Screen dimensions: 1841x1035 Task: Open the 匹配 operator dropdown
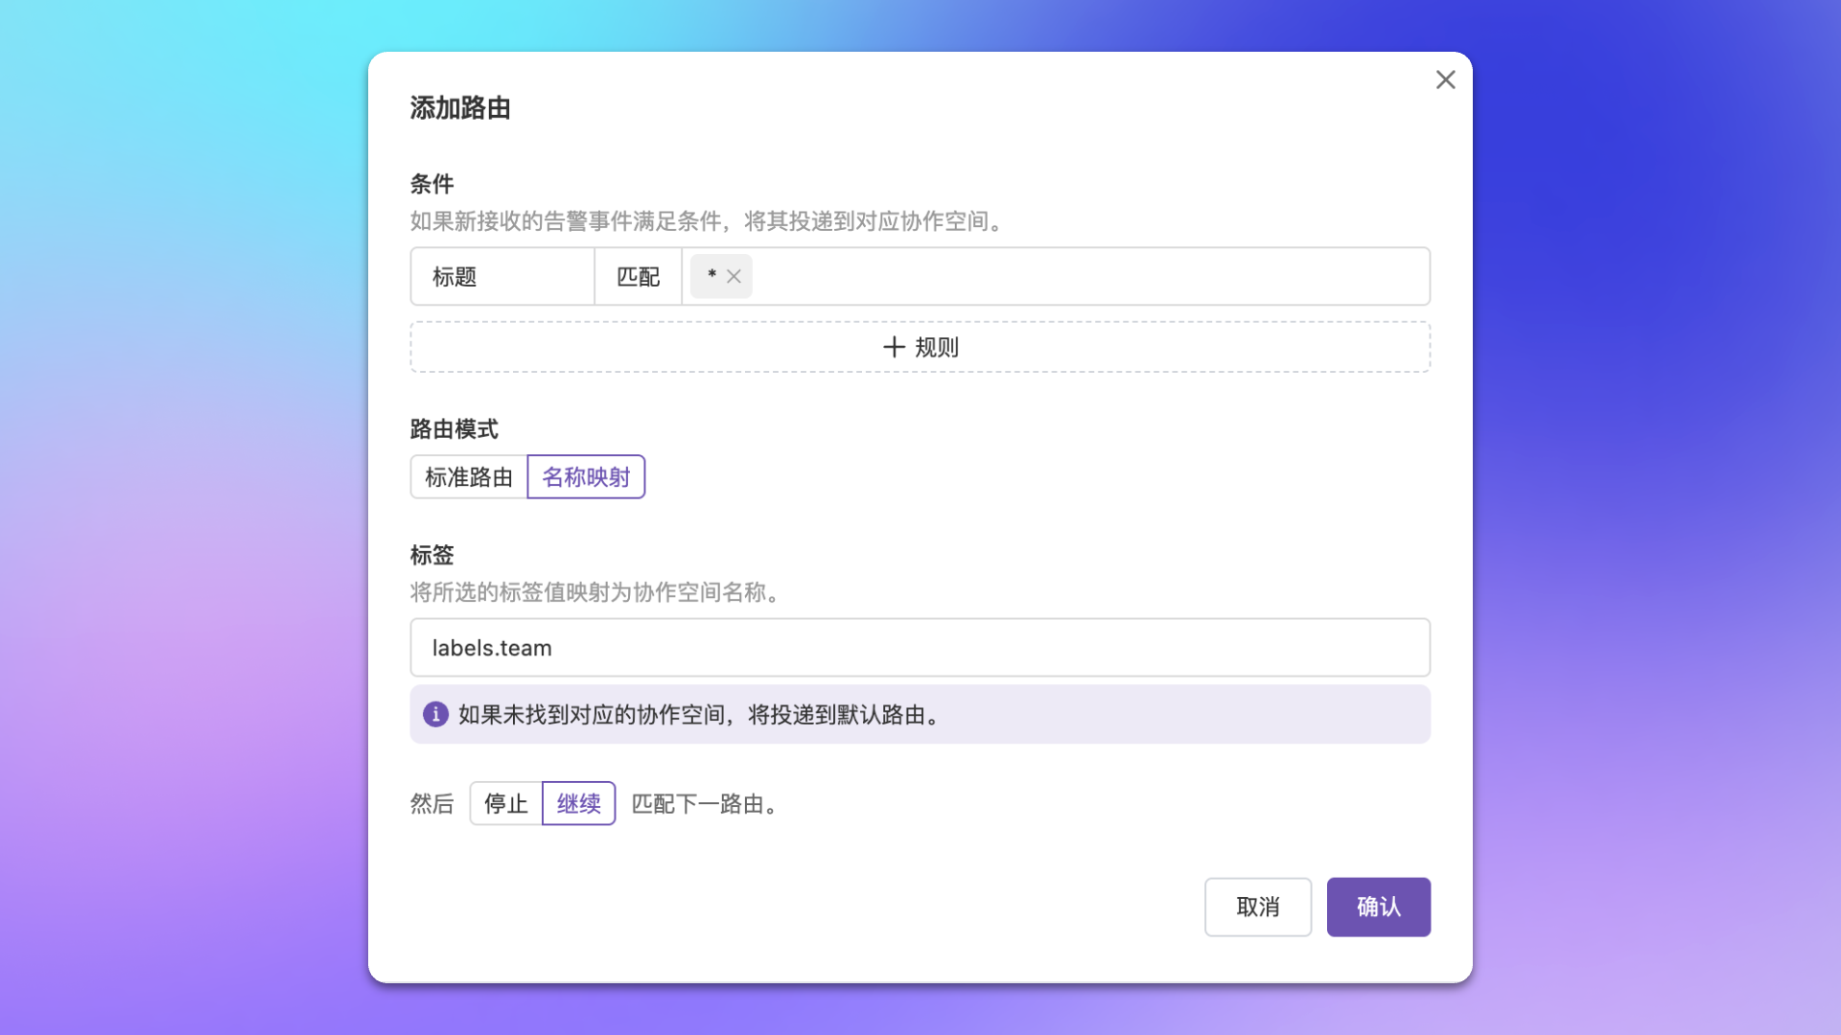point(638,277)
